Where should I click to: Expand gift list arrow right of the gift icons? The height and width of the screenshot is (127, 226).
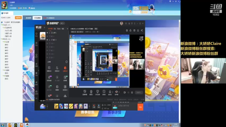pyautogui.click(x=89, y=106)
